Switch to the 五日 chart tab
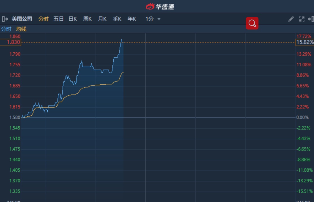Image resolution: width=314 pixels, height=202 pixels. click(58, 19)
